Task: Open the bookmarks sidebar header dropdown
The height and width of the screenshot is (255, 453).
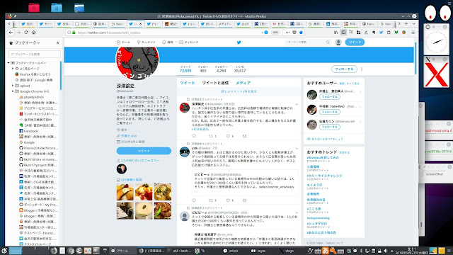Action: coord(26,42)
